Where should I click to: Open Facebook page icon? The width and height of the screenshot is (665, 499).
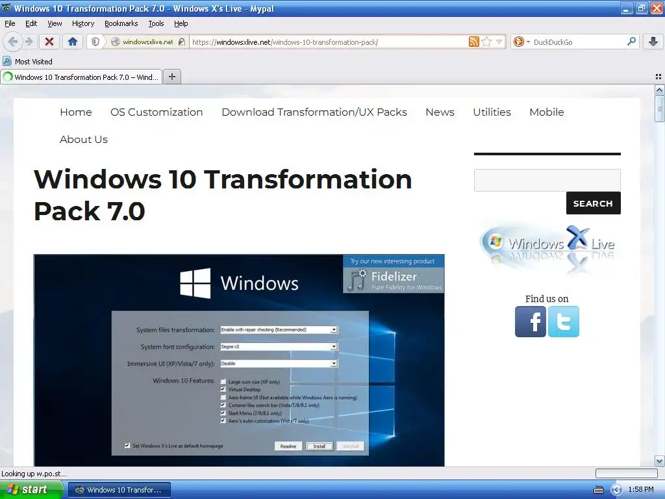pyautogui.click(x=530, y=322)
